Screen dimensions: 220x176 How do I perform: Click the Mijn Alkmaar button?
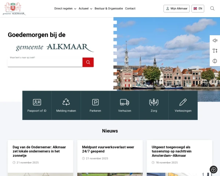tap(176, 8)
